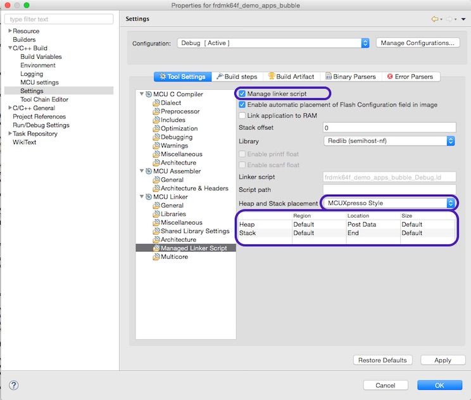Collapse the MCU Linker node
Screen dimensions: 471x400
[142, 197]
